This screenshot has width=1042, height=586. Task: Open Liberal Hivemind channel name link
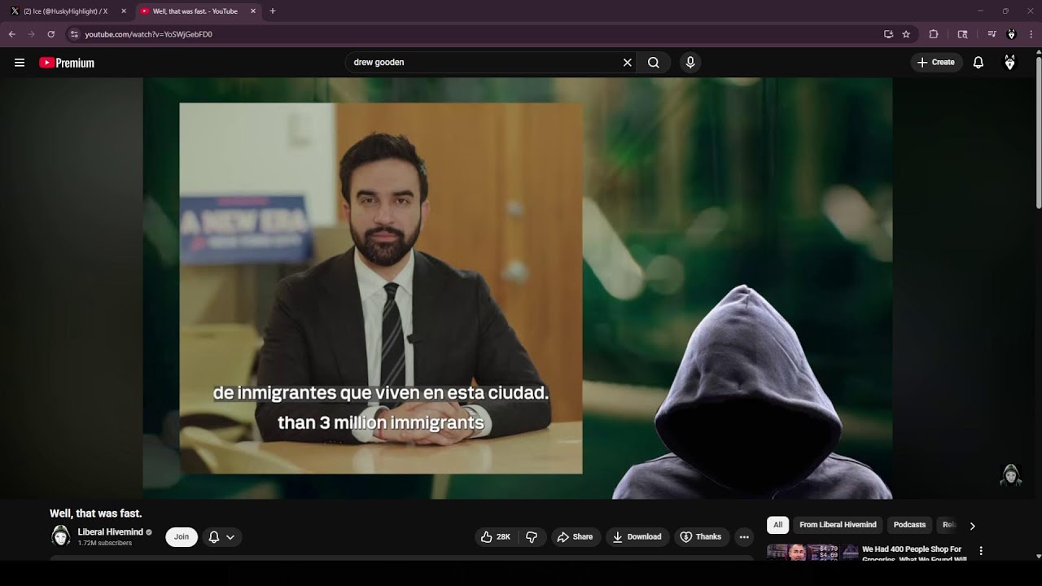110,532
